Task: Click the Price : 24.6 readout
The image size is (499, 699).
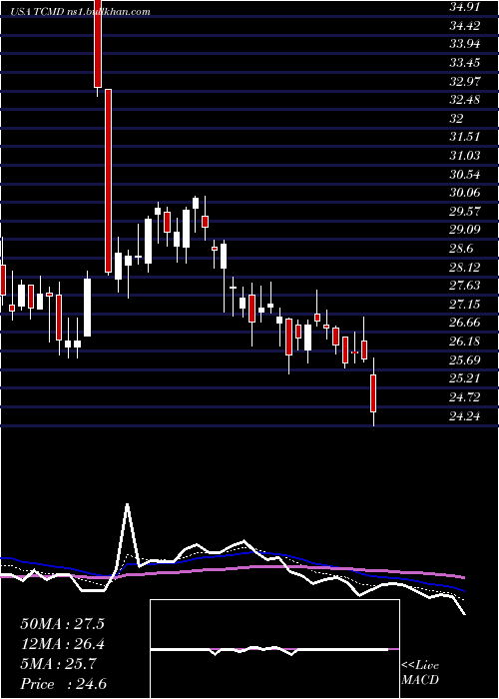Action: pos(63,684)
